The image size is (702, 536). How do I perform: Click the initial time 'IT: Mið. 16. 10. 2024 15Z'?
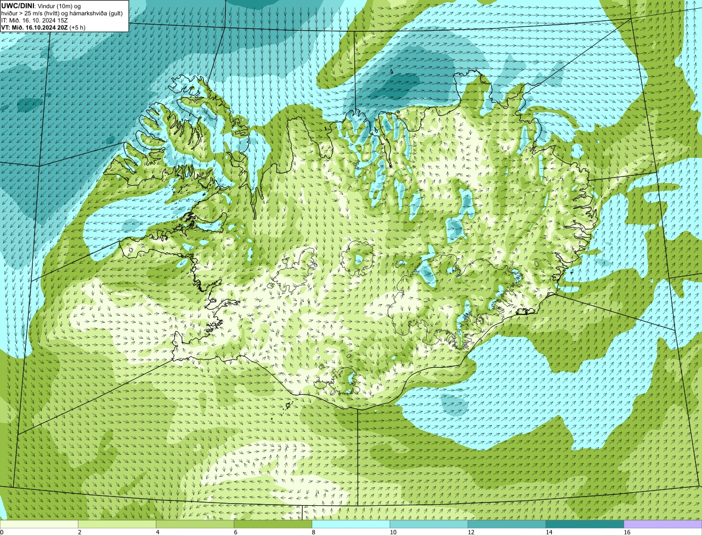pos(35,20)
